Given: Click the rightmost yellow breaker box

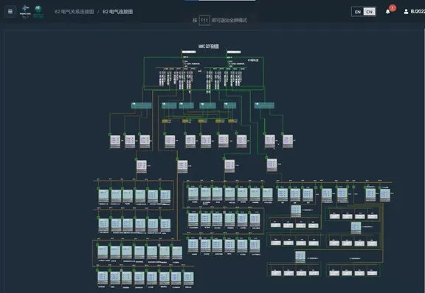Looking at the screenshot, I should pyautogui.click(x=231, y=121).
